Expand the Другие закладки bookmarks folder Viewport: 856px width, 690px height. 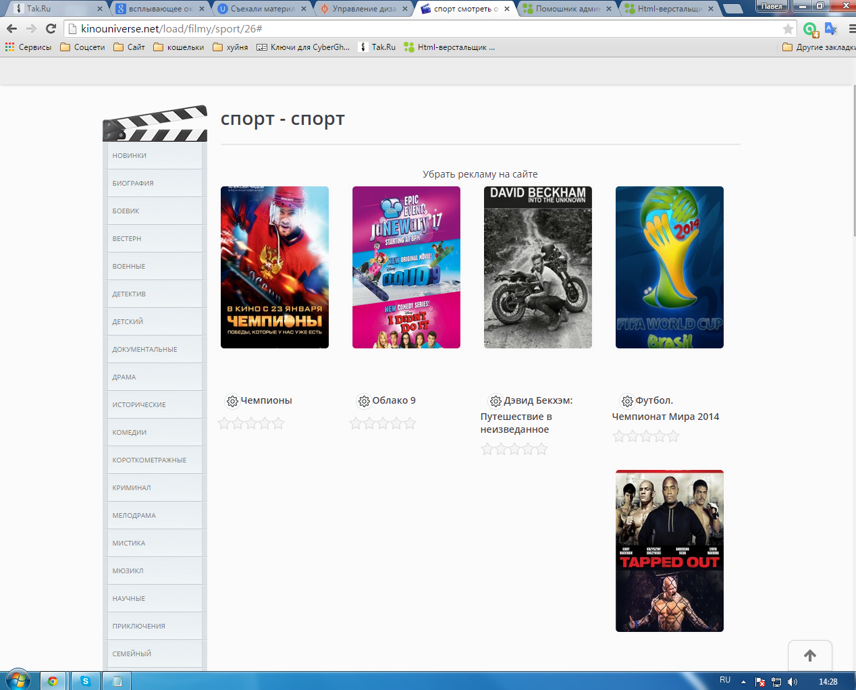click(x=819, y=47)
